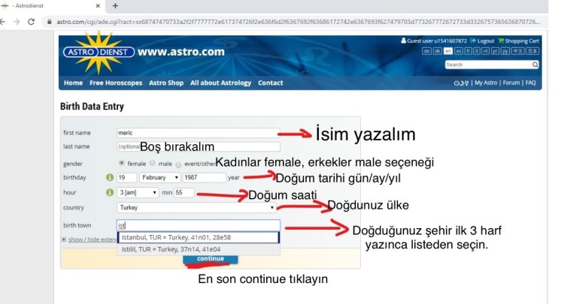Viewport: 564px width, 304px height.
Task: Open the birth month dropdown showing February
Action: point(159,177)
